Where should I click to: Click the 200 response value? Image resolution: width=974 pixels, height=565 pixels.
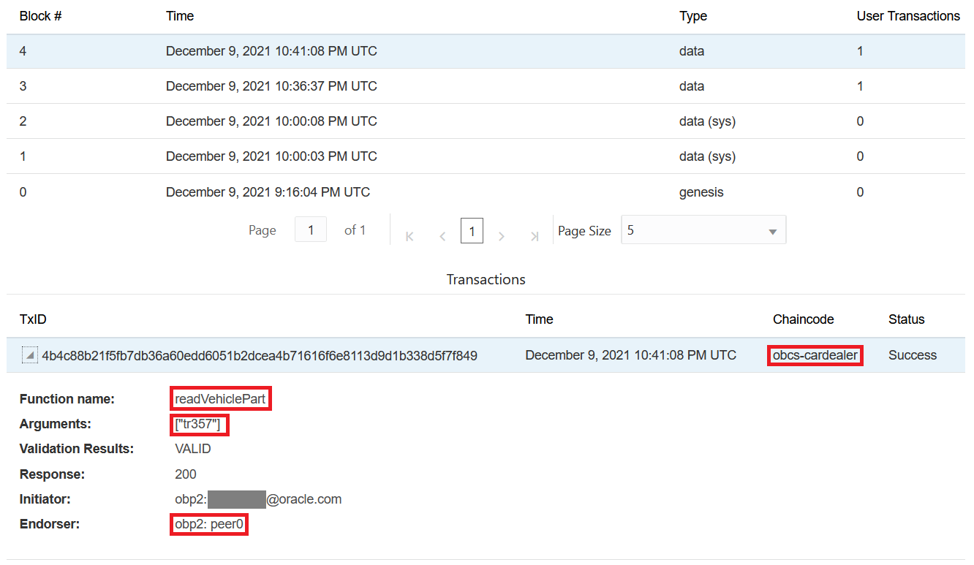point(186,474)
